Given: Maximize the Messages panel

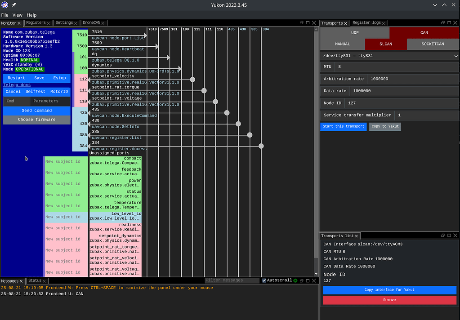Looking at the screenshot, I should (x=308, y=280).
